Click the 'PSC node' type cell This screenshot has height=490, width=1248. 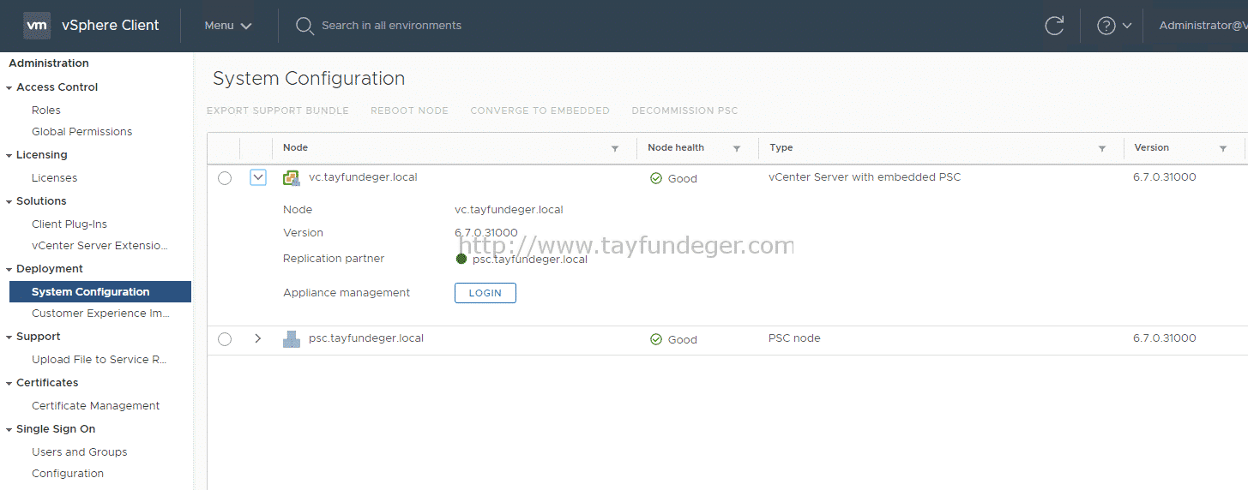point(794,338)
